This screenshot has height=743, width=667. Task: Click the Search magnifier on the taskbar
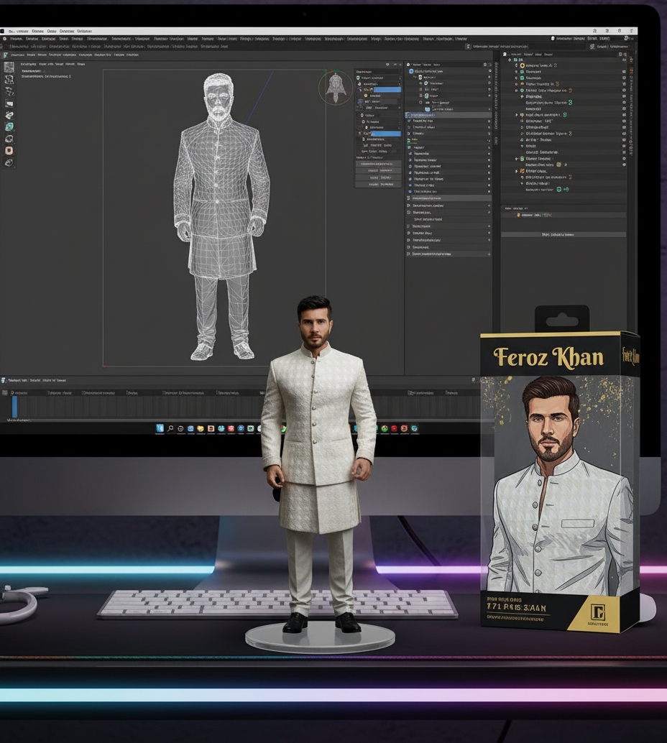(170, 428)
